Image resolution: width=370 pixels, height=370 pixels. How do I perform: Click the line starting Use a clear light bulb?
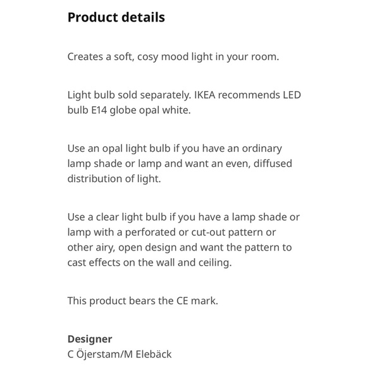pos(183,218)
